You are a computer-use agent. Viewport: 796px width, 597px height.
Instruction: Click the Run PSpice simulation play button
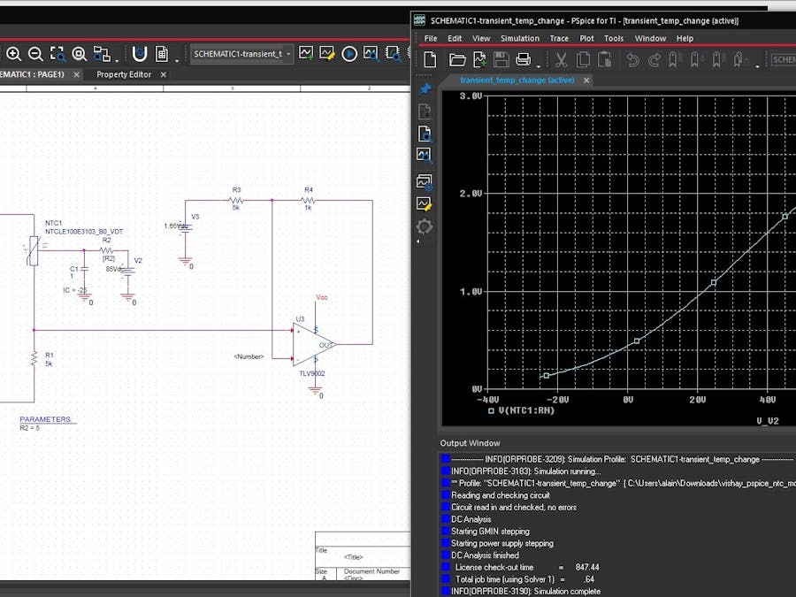349,54
